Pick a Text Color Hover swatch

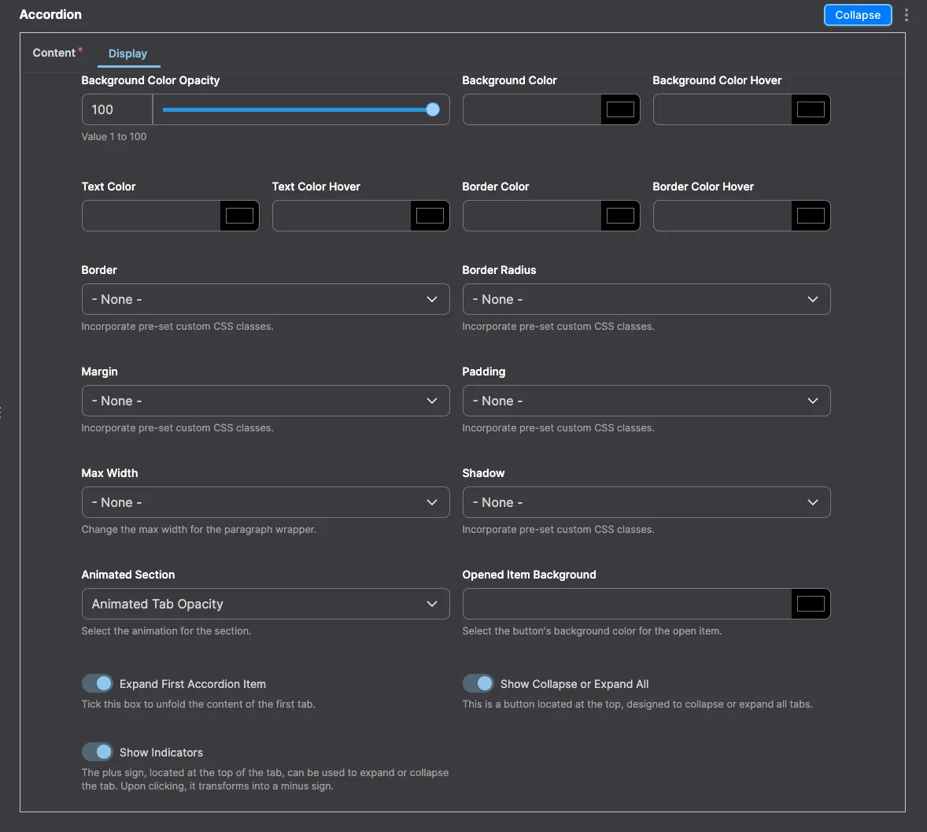click(x=430, y=216)
